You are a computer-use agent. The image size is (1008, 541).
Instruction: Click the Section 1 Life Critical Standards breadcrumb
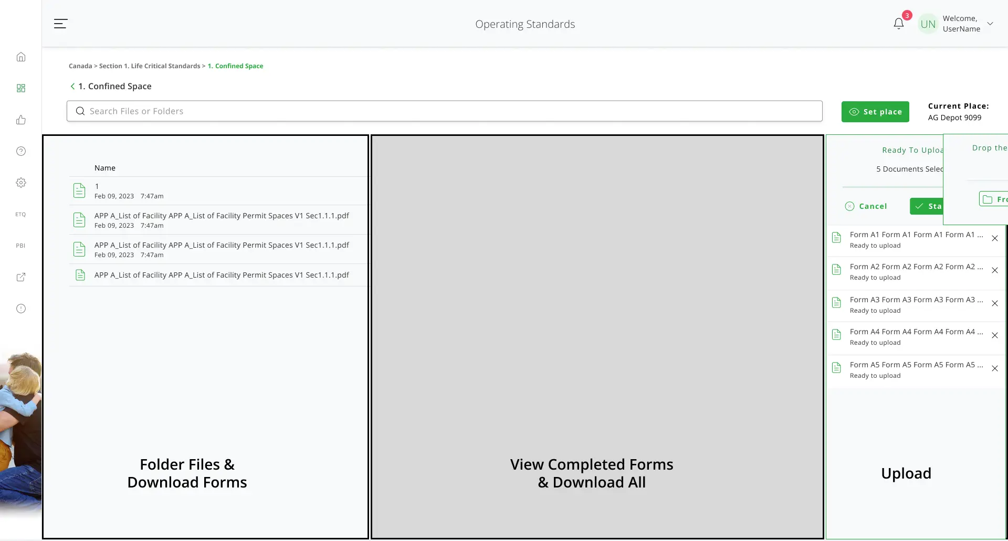pos(150,66)
